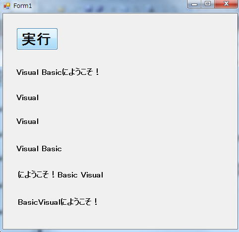Image resolution: width=239 pixels, height=232 pixels.
Task: Maximize the Form1 window
Action: click(208, 4)
